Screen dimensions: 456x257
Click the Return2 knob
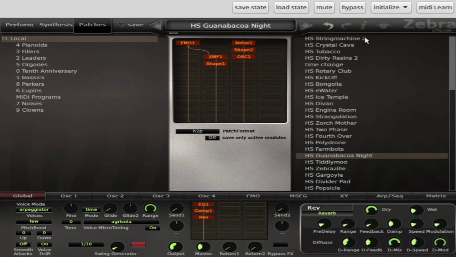[x=255, y=246]
